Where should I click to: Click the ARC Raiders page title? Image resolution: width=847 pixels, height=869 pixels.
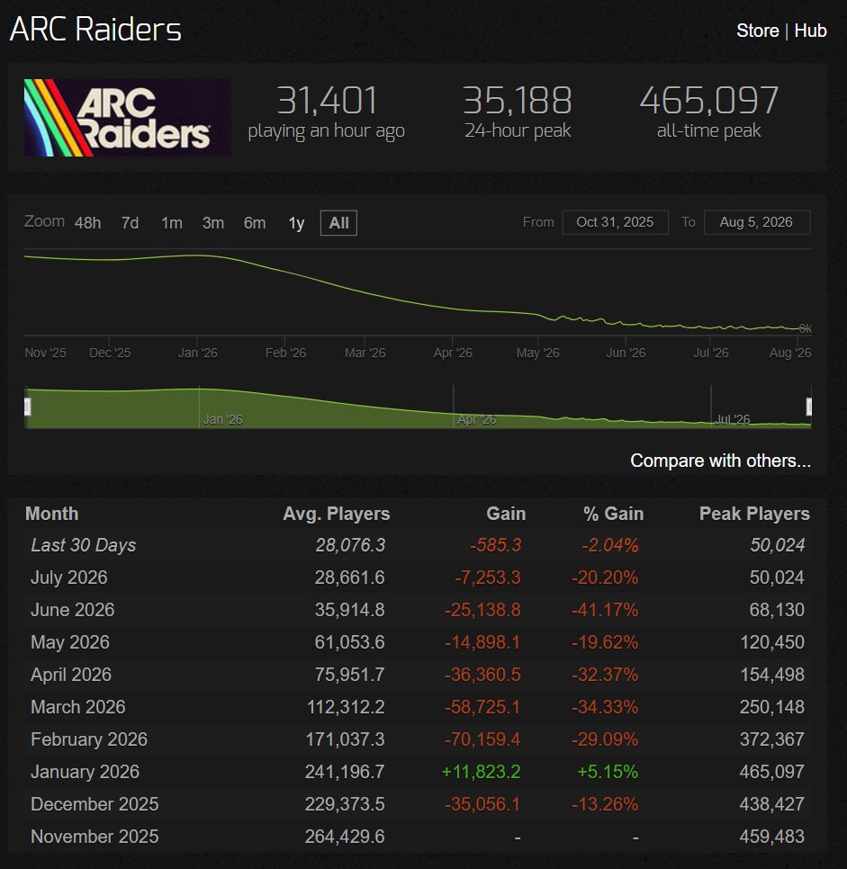pyautogui.click(x=95, y=30)
